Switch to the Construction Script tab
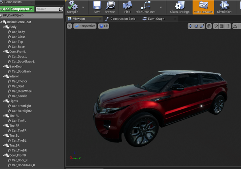 [123, 19]
